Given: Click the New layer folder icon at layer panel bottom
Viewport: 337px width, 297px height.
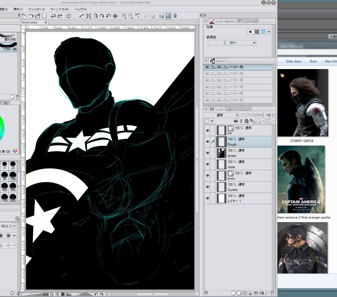Looking at the screenshot, I should click(x=245, y=293).
